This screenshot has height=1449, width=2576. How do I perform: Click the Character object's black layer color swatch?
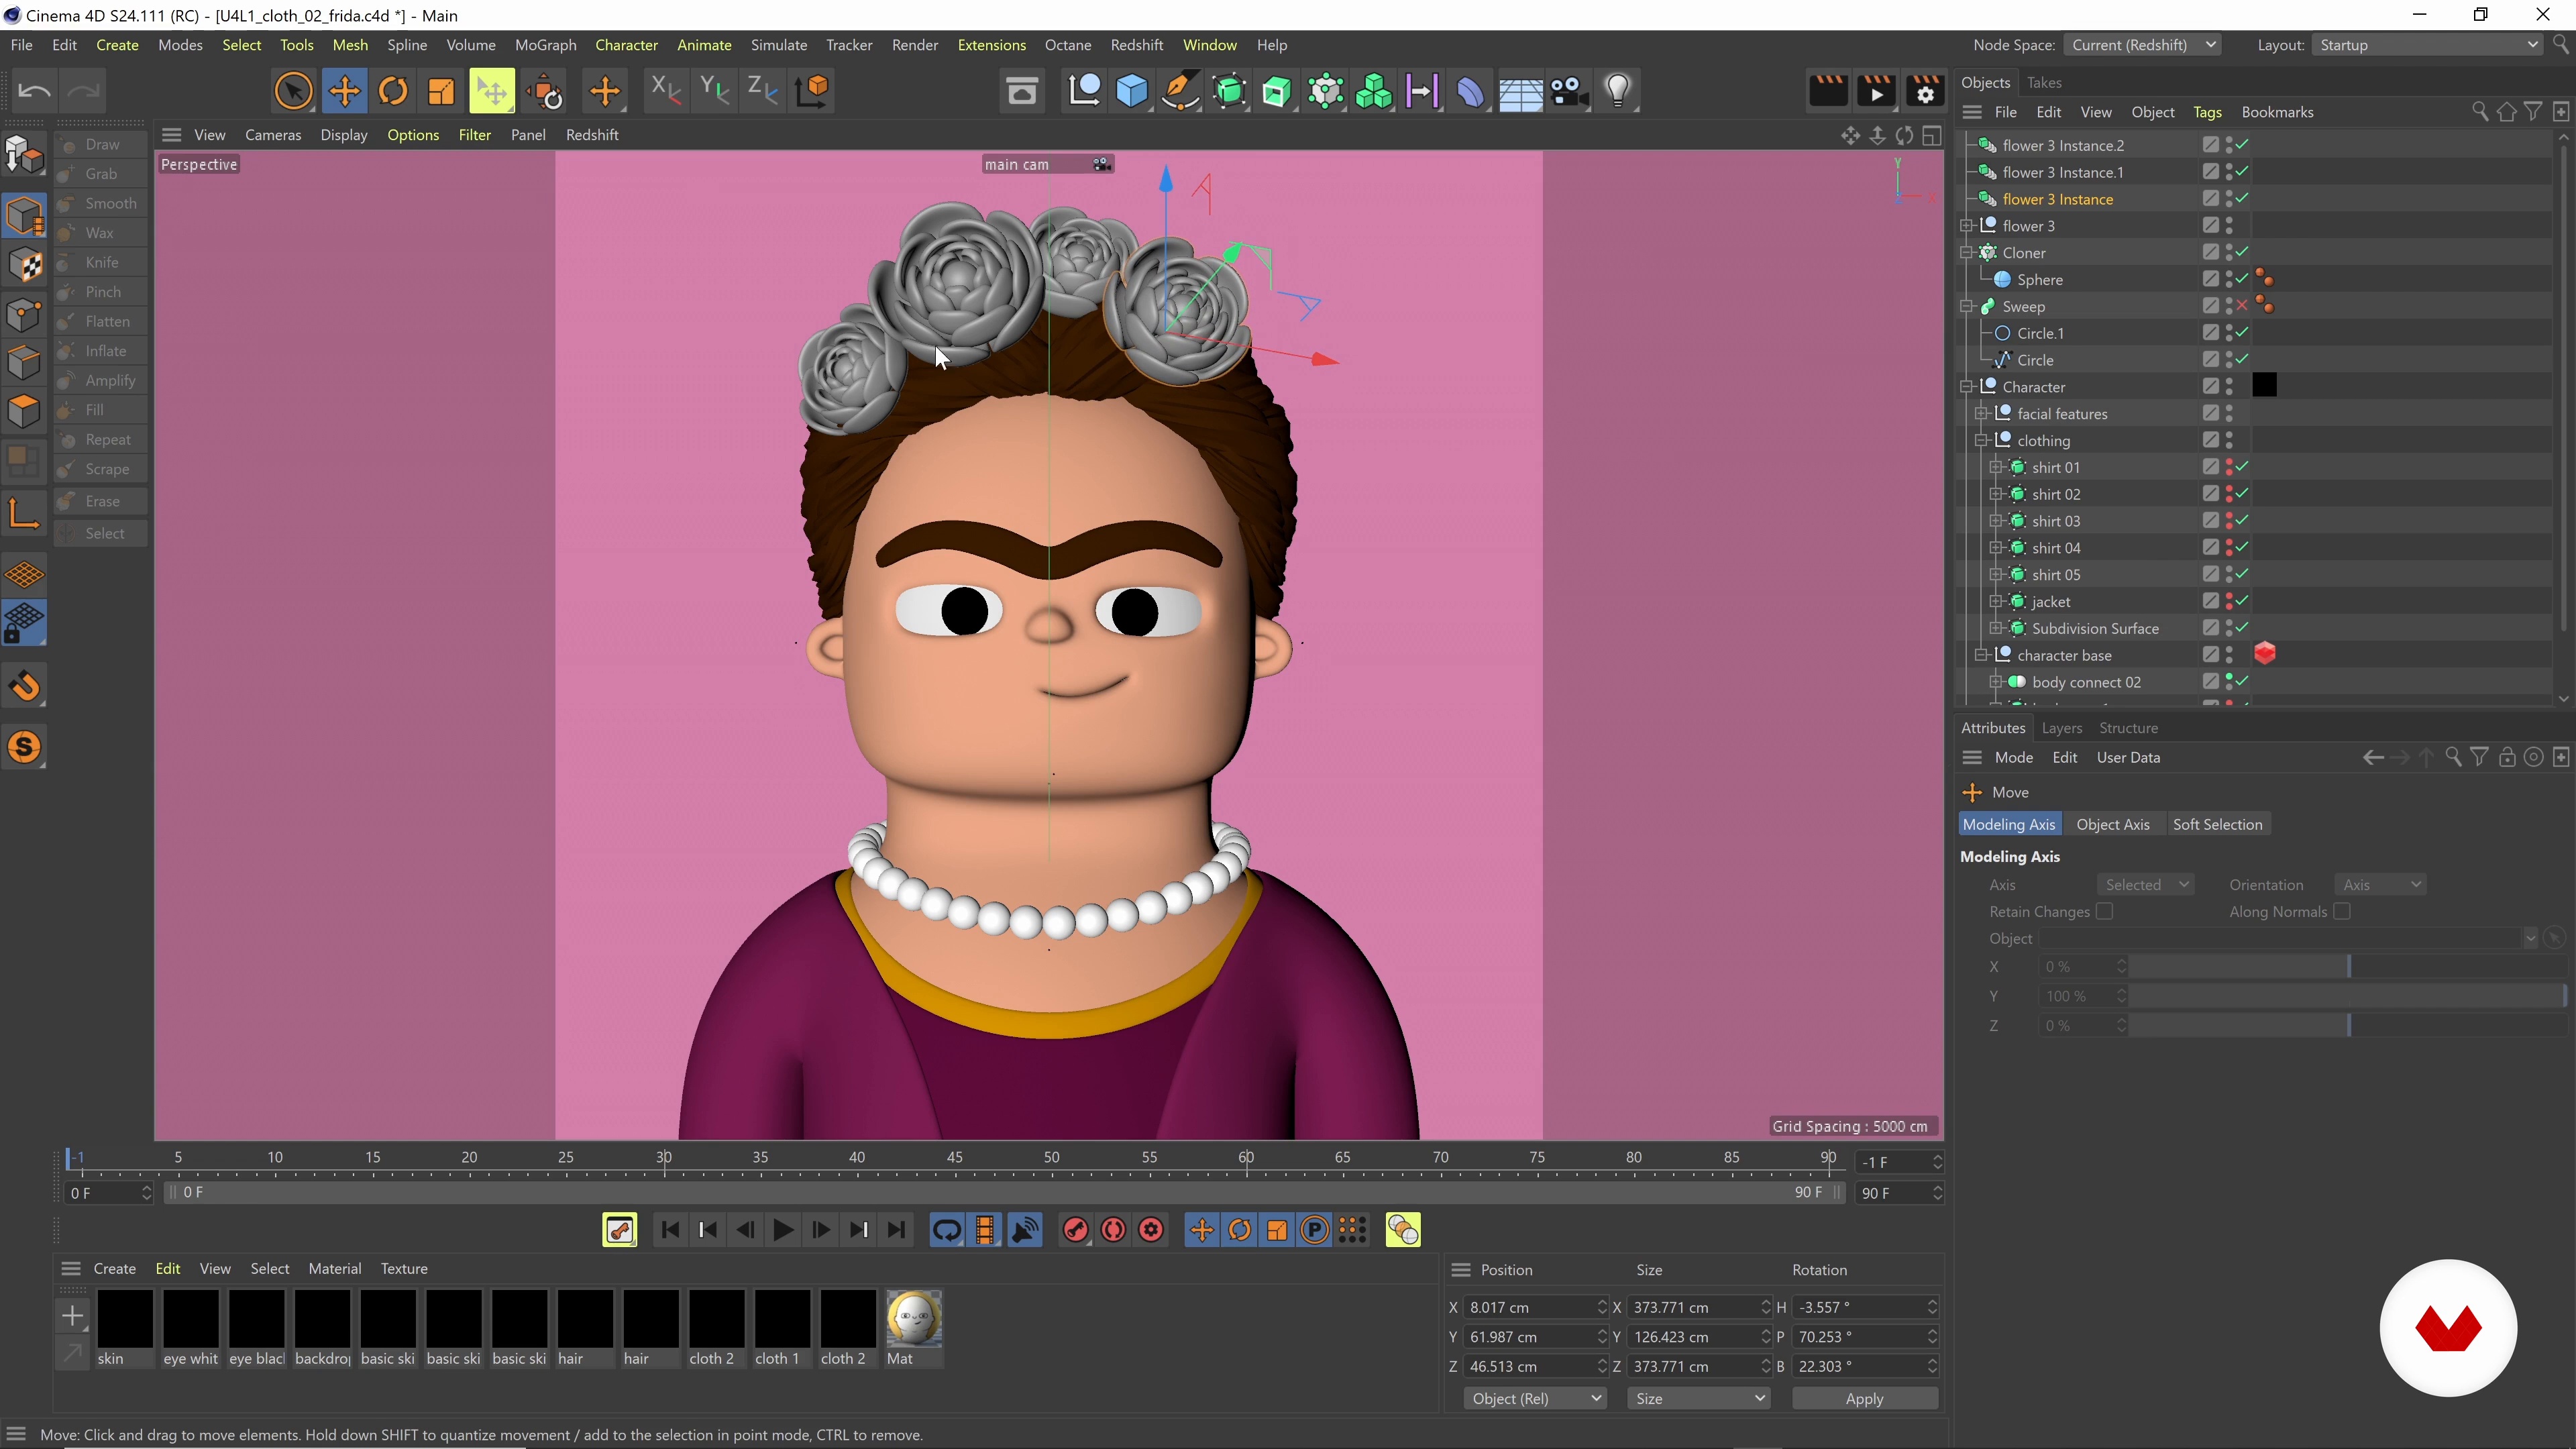click(x=2264, y=386)
